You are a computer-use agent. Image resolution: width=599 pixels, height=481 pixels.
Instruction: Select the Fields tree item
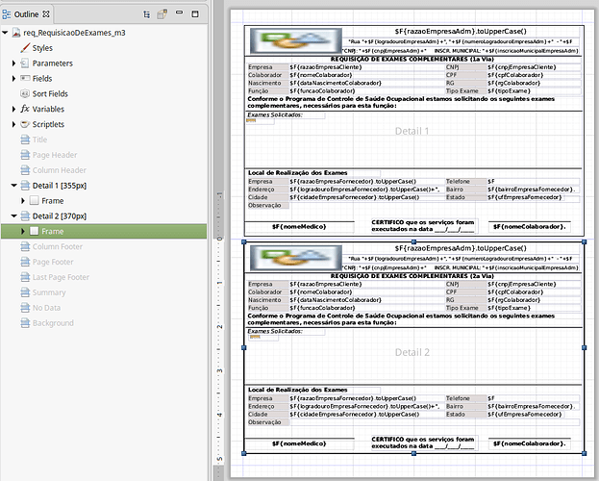42,79
